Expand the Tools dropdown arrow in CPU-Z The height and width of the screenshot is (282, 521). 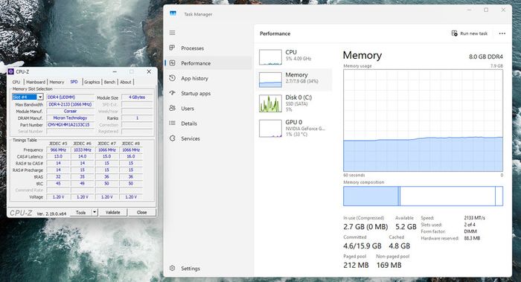point(95,213)
